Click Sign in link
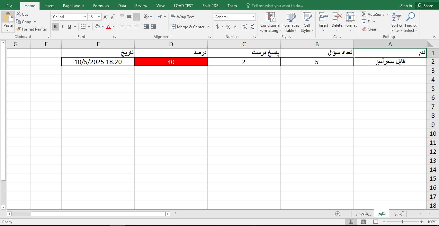 406,6
